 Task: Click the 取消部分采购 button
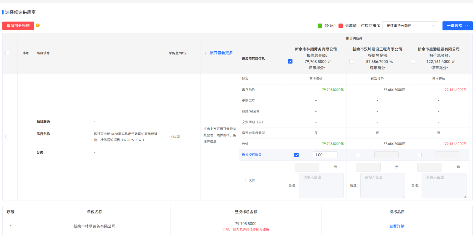pos(18,26)
